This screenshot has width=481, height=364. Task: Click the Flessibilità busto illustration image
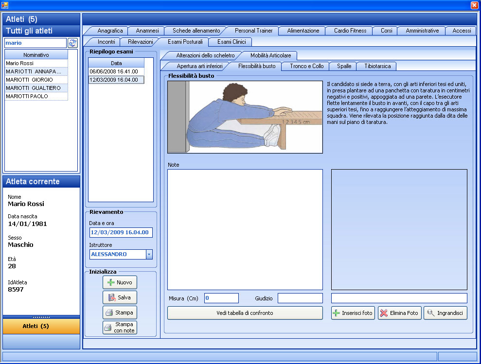(245, 117)
